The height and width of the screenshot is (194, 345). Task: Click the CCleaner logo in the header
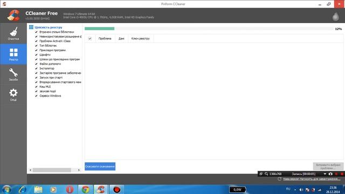(x=13, y=16)
